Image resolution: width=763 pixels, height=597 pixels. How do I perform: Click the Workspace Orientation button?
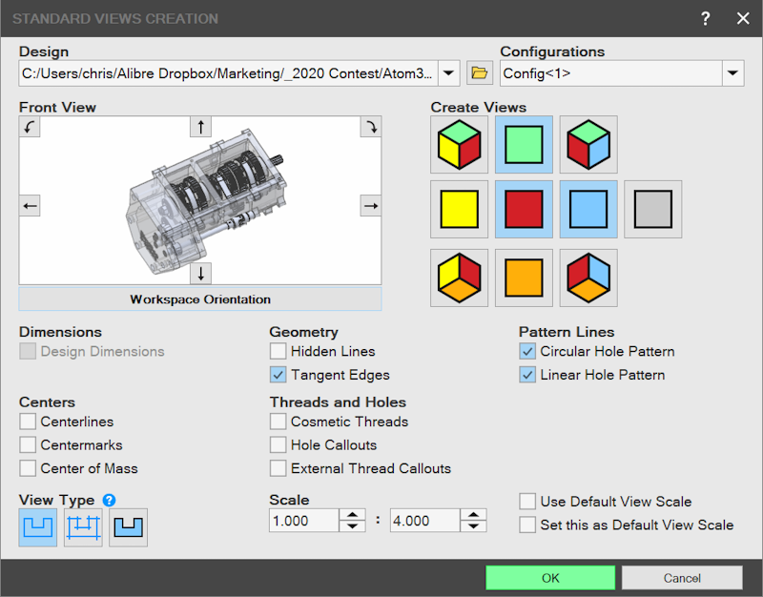click(x=200, y=298)
